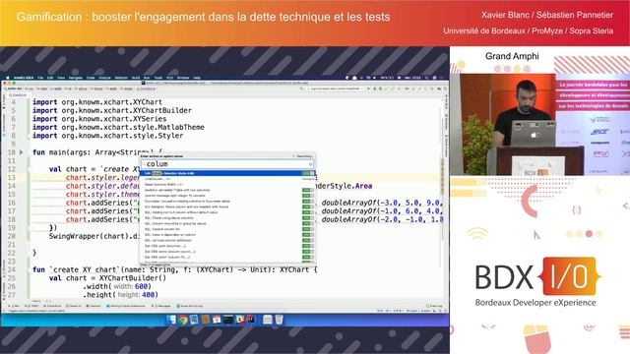Open the Messages tool window button
The width and height of the screenshot is (630, 354).
161,306
